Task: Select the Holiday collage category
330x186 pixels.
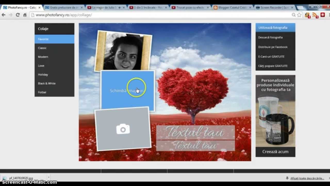Action: [54, 74]
